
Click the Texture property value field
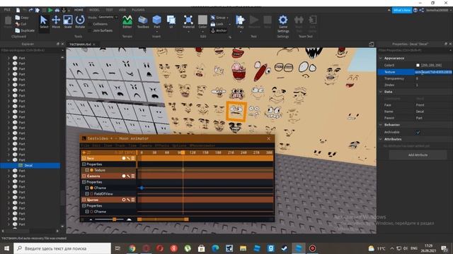coord(433,72)
